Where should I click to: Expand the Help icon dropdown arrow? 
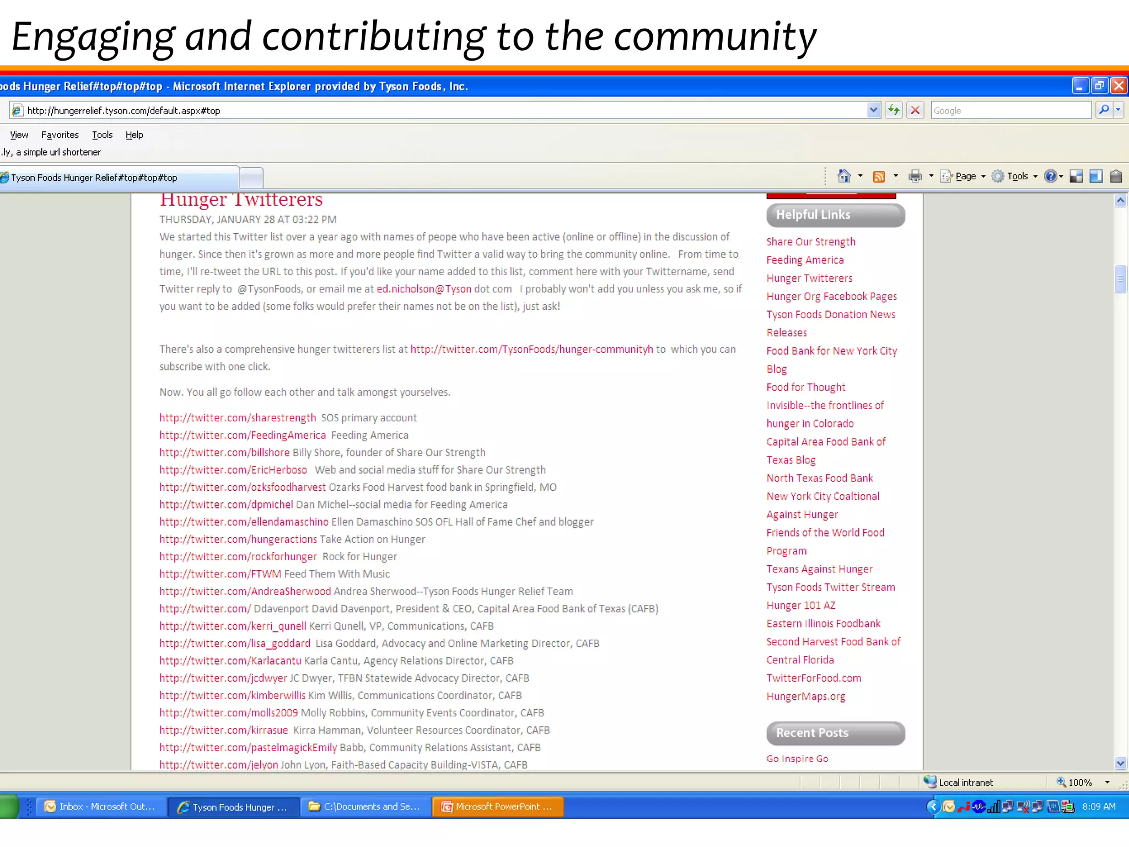coord(1061,176)
